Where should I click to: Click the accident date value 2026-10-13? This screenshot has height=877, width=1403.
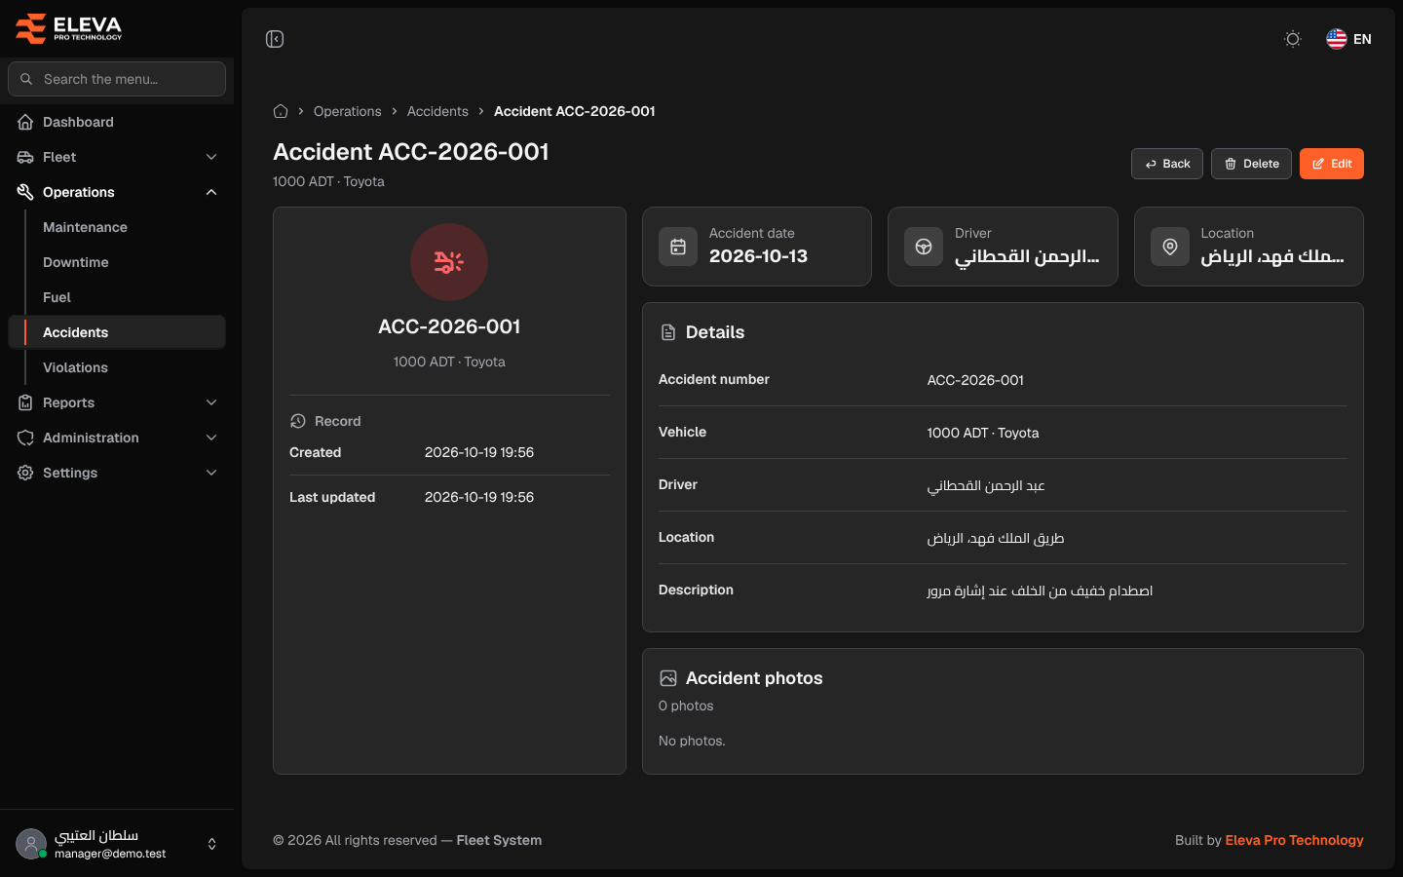coord(758,256)
